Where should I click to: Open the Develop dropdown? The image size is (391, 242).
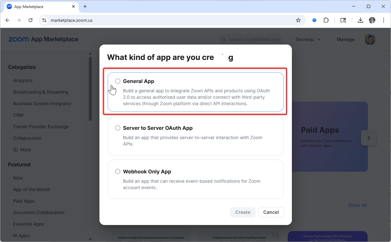[x=308, y=39]
